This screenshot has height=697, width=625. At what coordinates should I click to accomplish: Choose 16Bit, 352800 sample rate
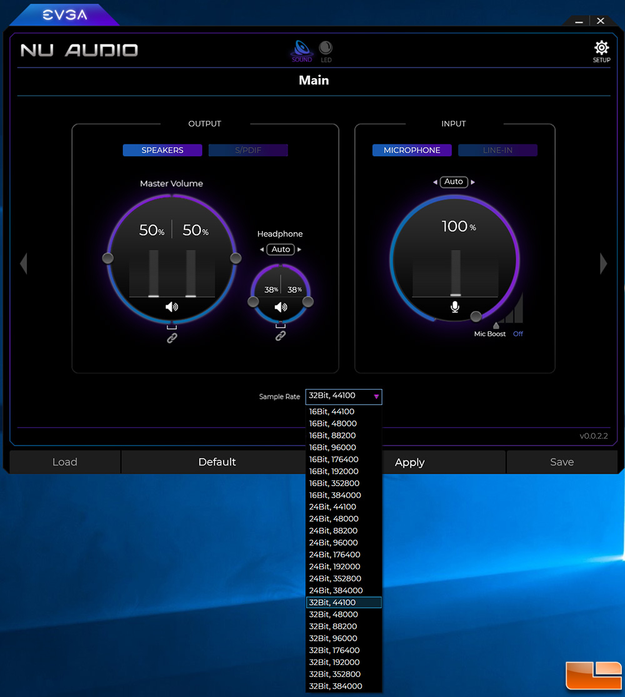click(x=344, y=483)
